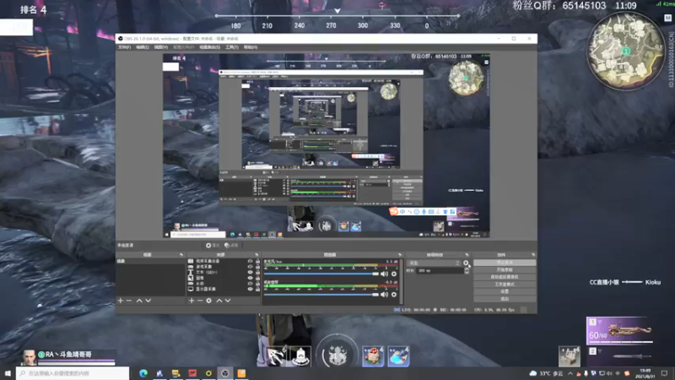Viewport: 675px width, 380px height.
Task: Show hidden system tray icons chevron
Action: [570, 373]
